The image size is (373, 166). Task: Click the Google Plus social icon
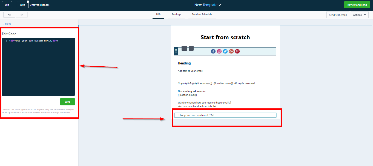(x=231, y=51)
